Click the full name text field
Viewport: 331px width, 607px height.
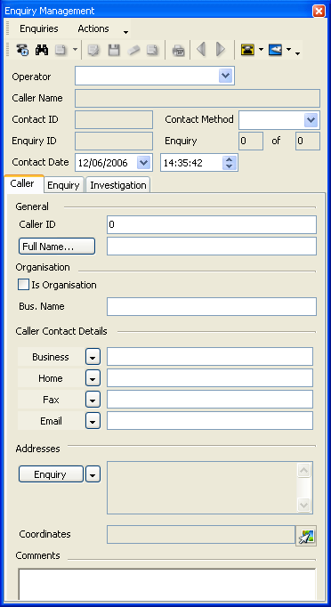pyautogui.click(x=212, y=247)
